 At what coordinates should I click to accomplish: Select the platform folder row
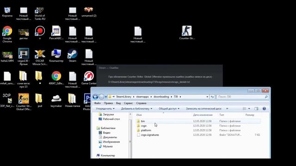[198, 130]
